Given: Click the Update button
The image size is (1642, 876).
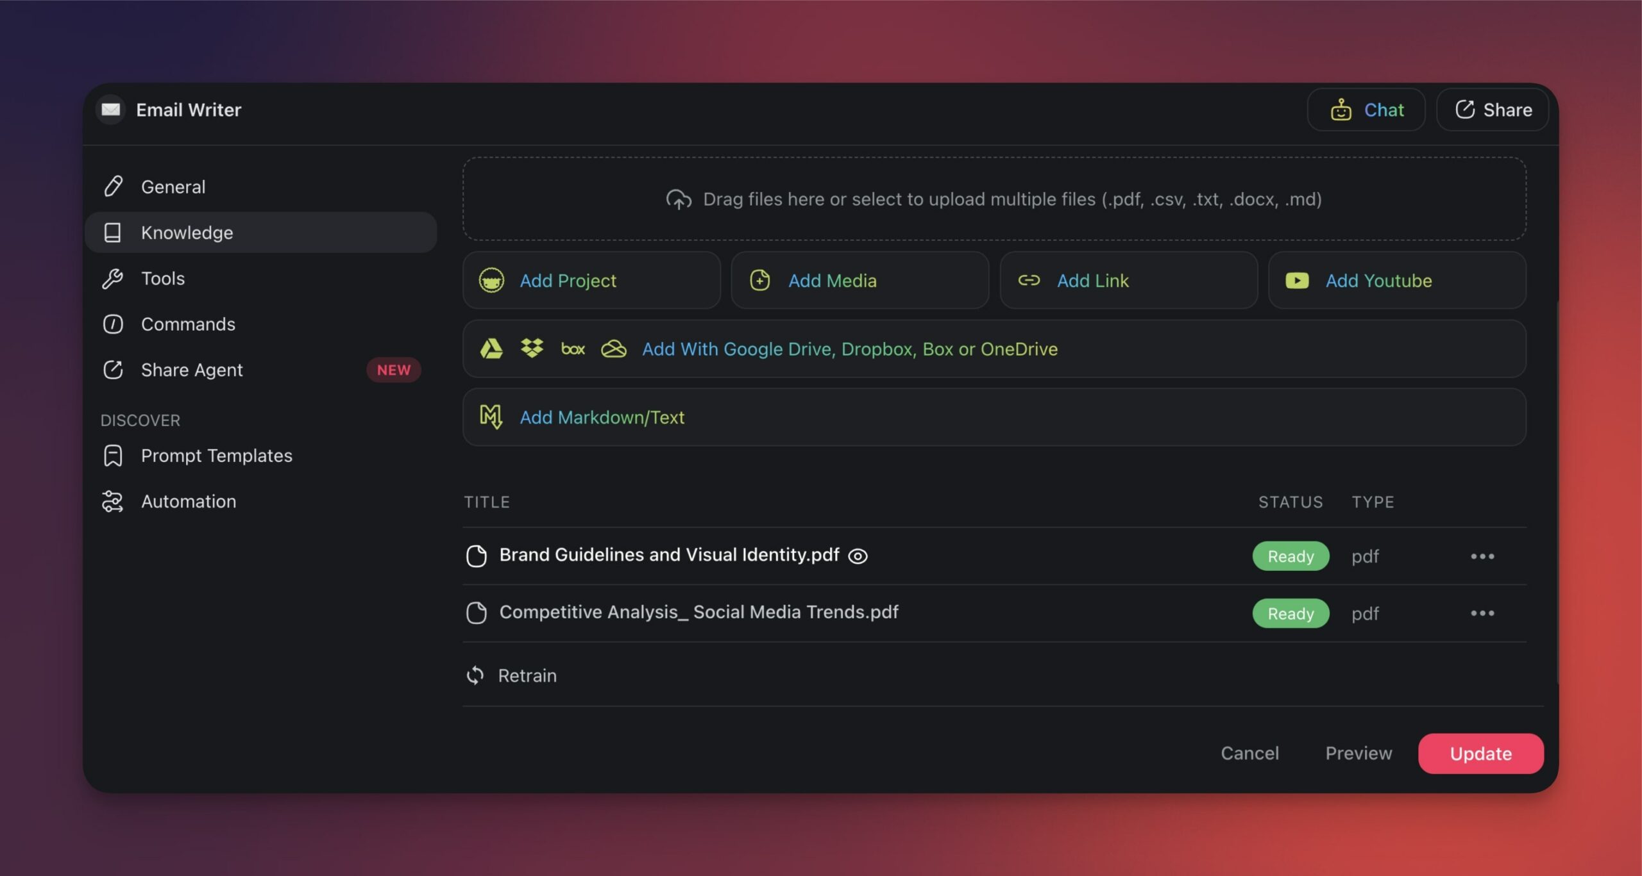Looking at the screenshot, I should [x=1480, y=752].
